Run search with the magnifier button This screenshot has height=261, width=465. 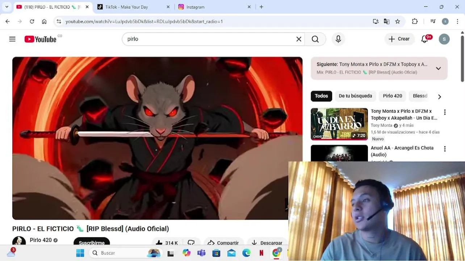(315, 39)
